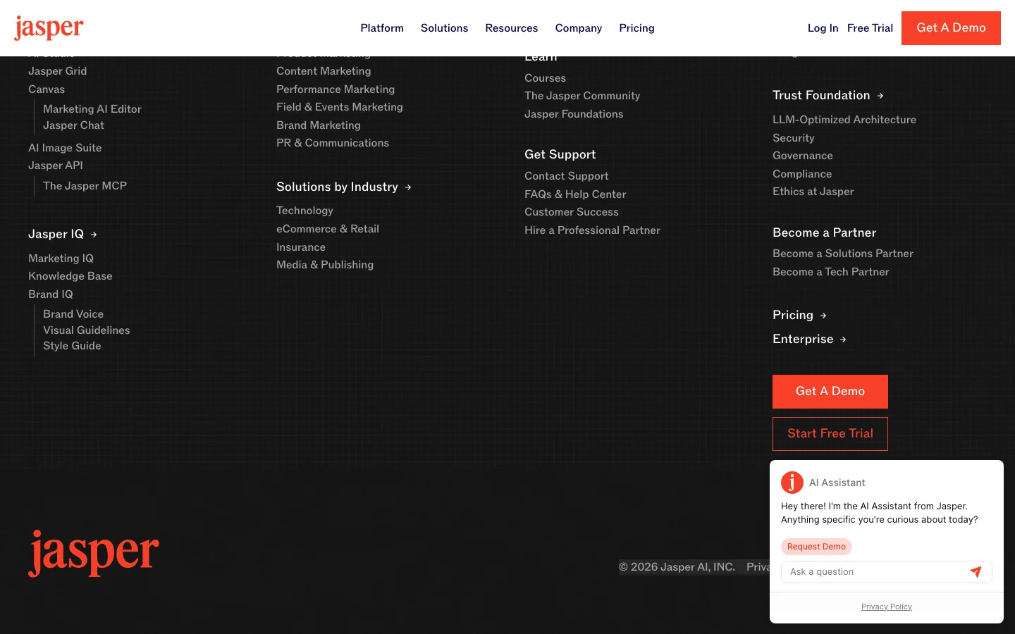Open the Courses link
The height and width of the screenshot is (634, 1015).
coord(545,78)
